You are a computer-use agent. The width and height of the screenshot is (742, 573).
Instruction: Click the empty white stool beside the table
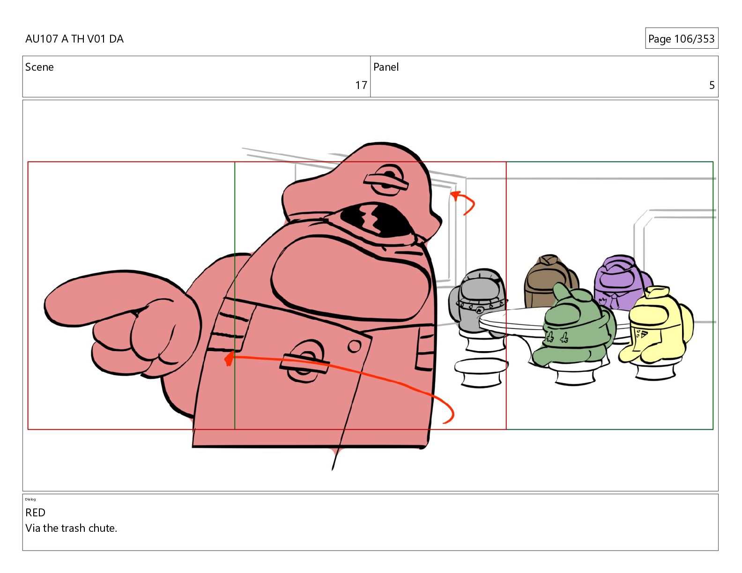click(x=481, y=372)
